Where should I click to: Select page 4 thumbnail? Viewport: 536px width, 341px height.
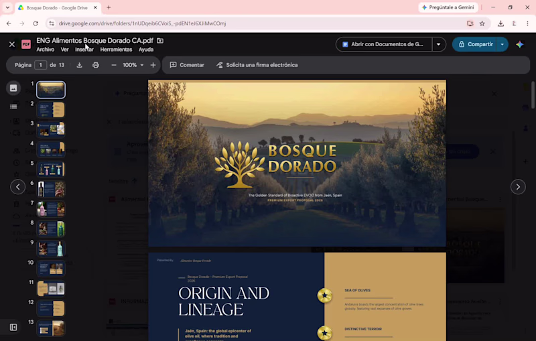(51, 149)
